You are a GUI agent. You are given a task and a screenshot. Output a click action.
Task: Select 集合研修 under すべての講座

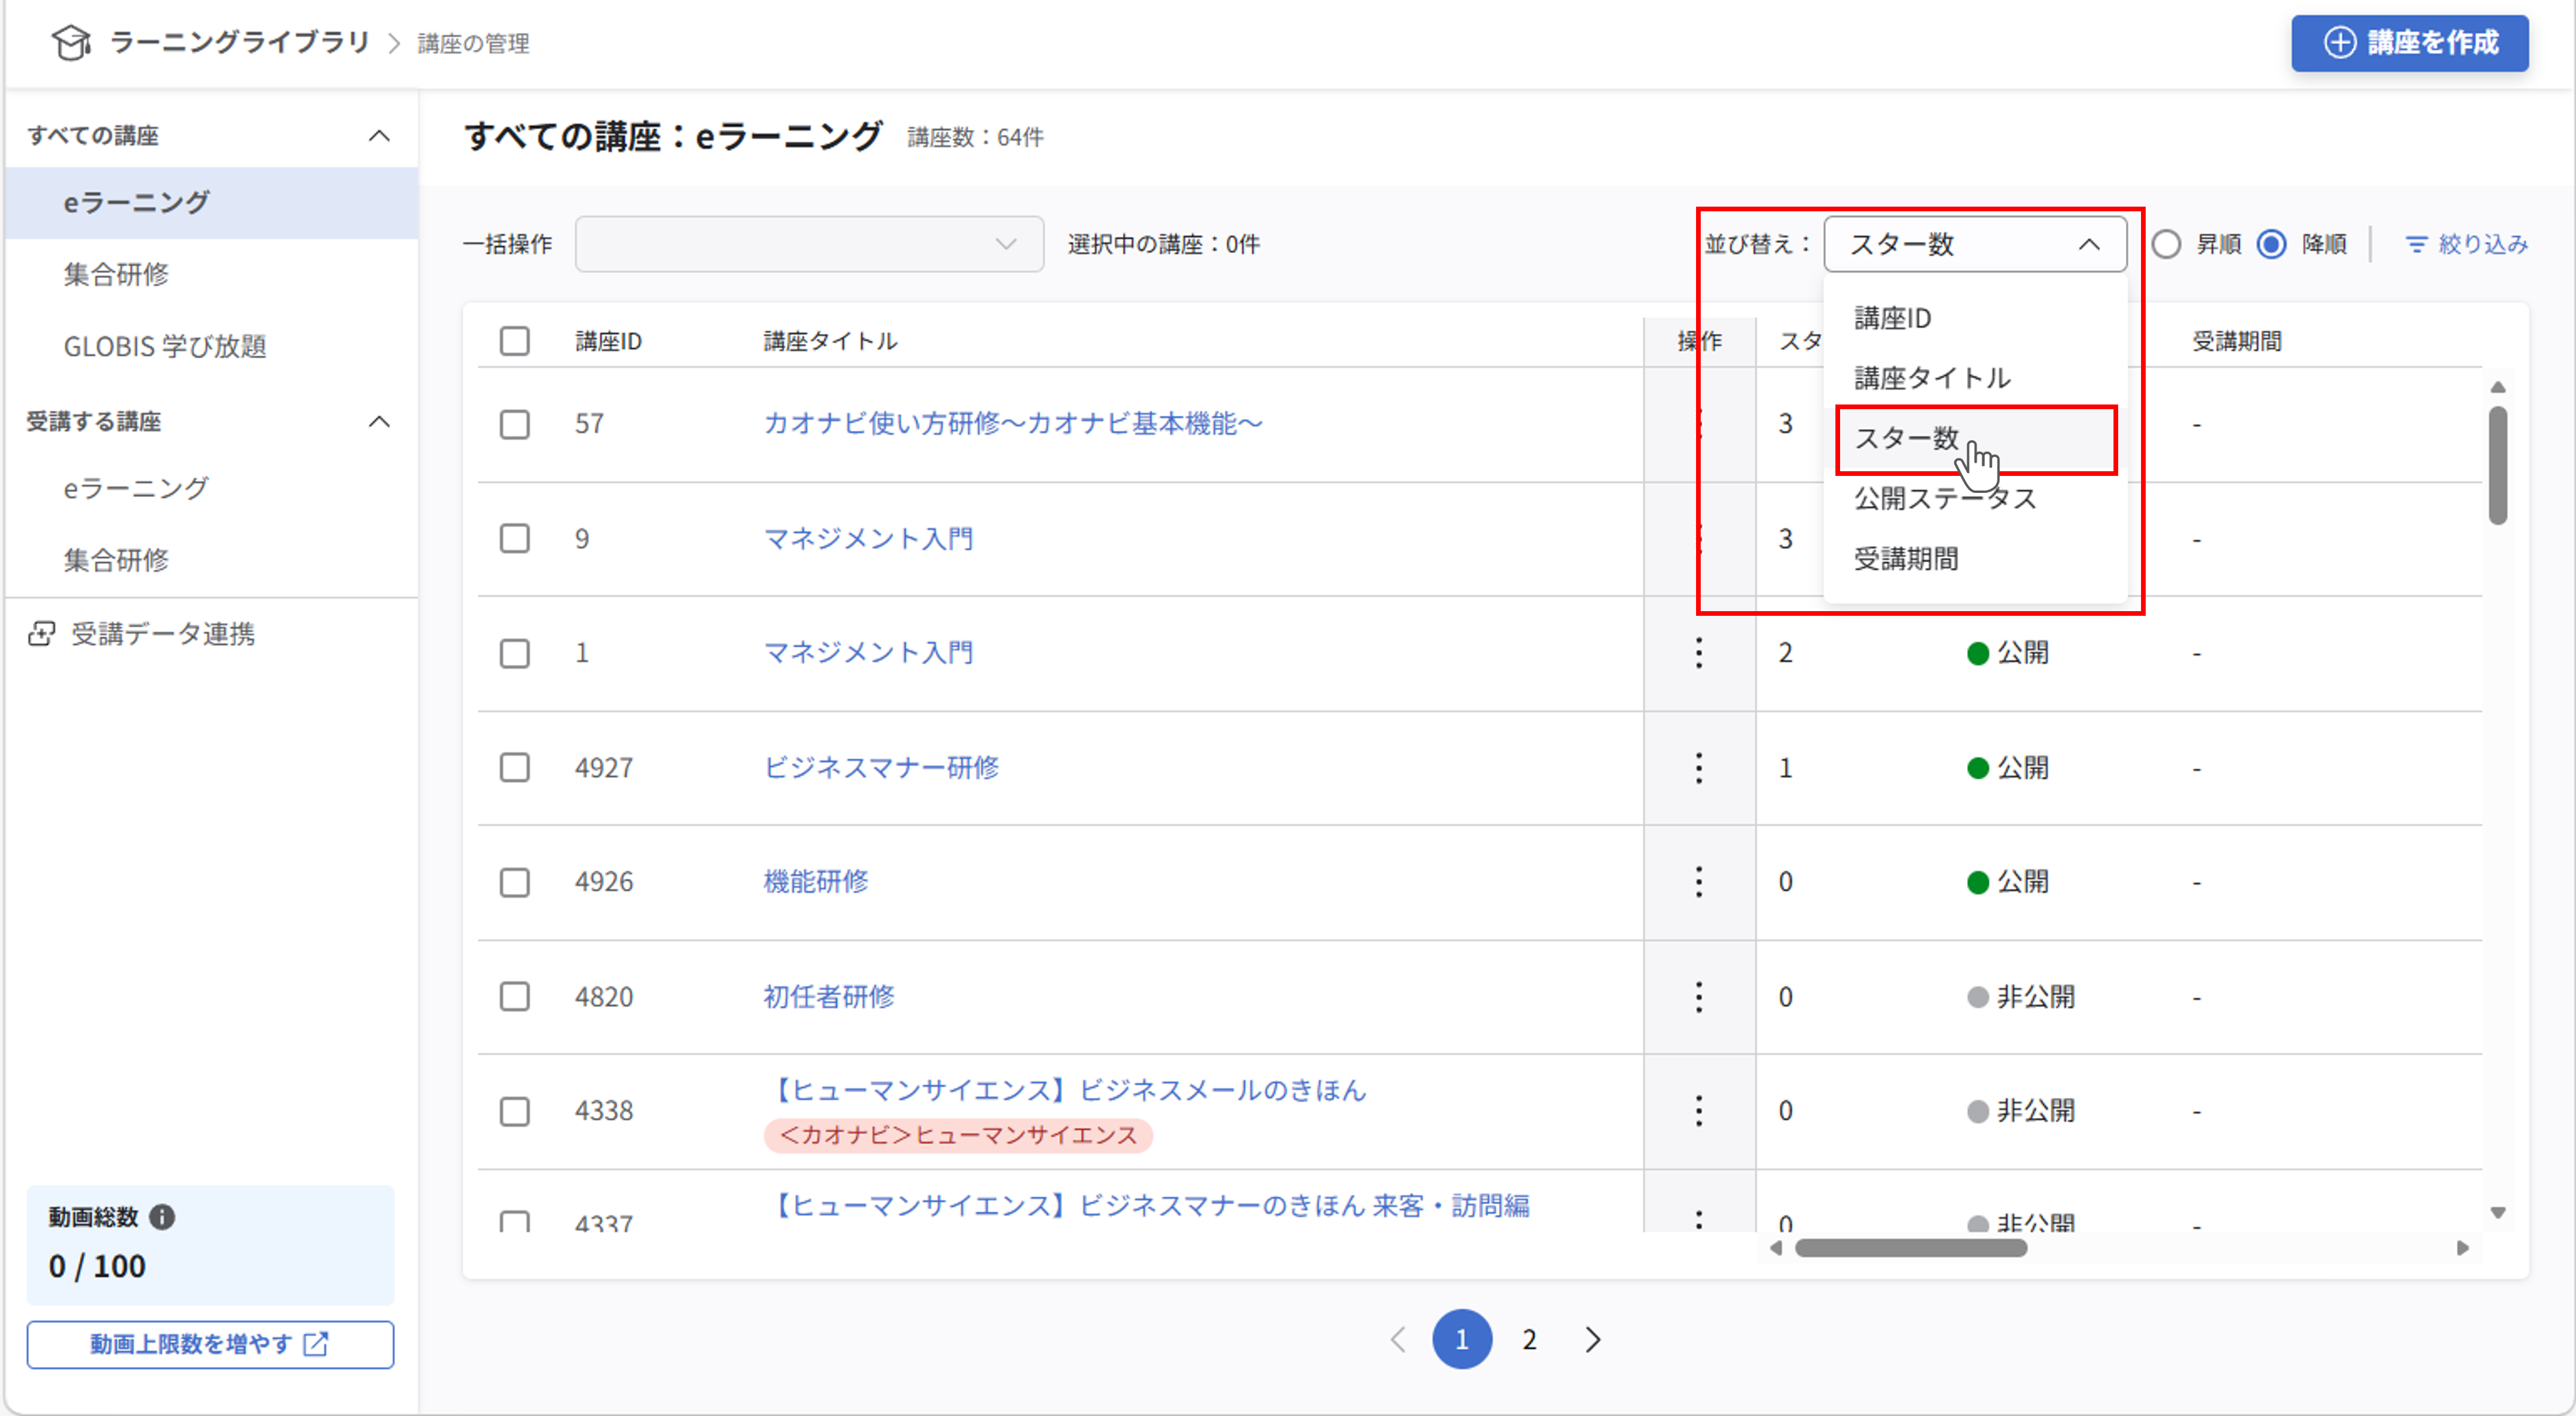click(211, 274)
